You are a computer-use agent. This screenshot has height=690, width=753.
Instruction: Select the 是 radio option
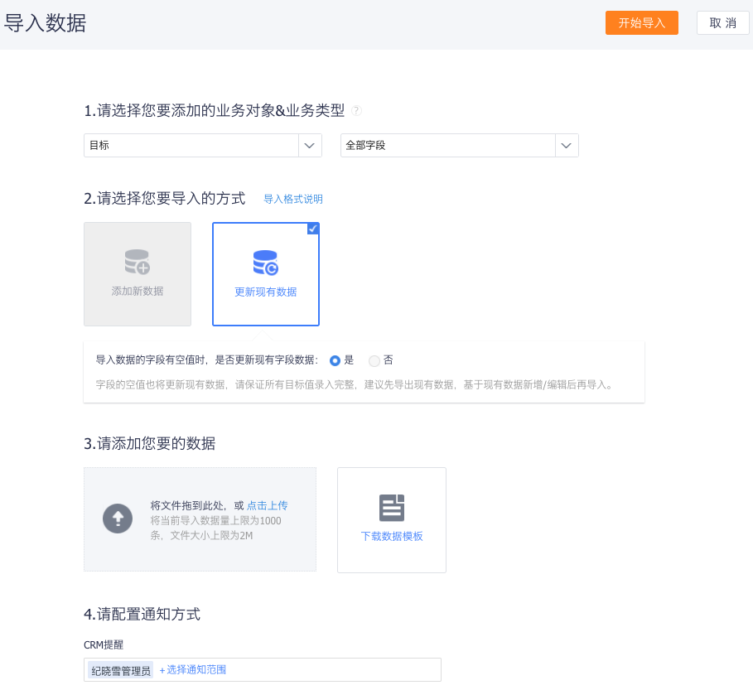[x=335, y=360]
